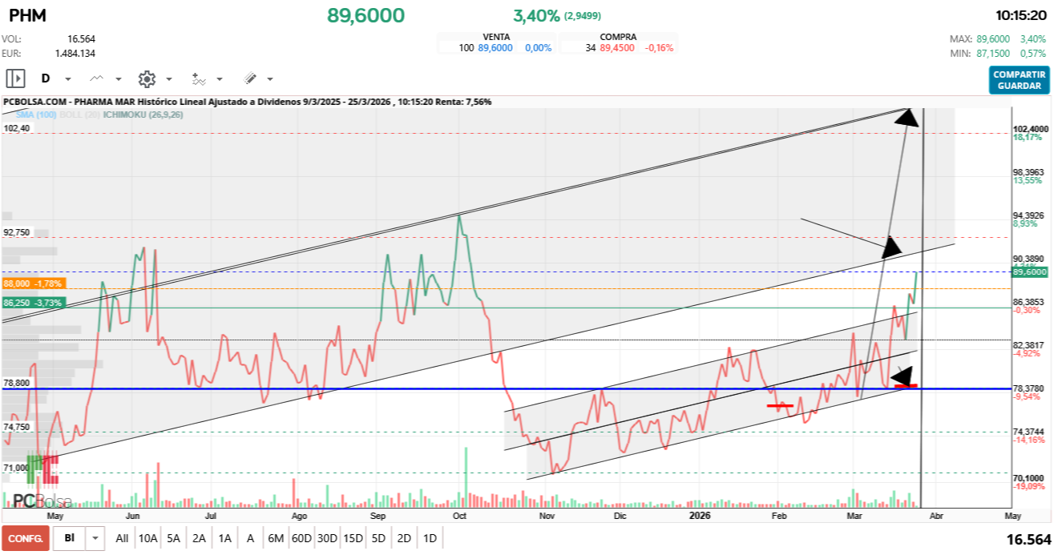The image size is (1062, 555).
Task: Click the add indicator icon
Action: click(x=199, y=78)
